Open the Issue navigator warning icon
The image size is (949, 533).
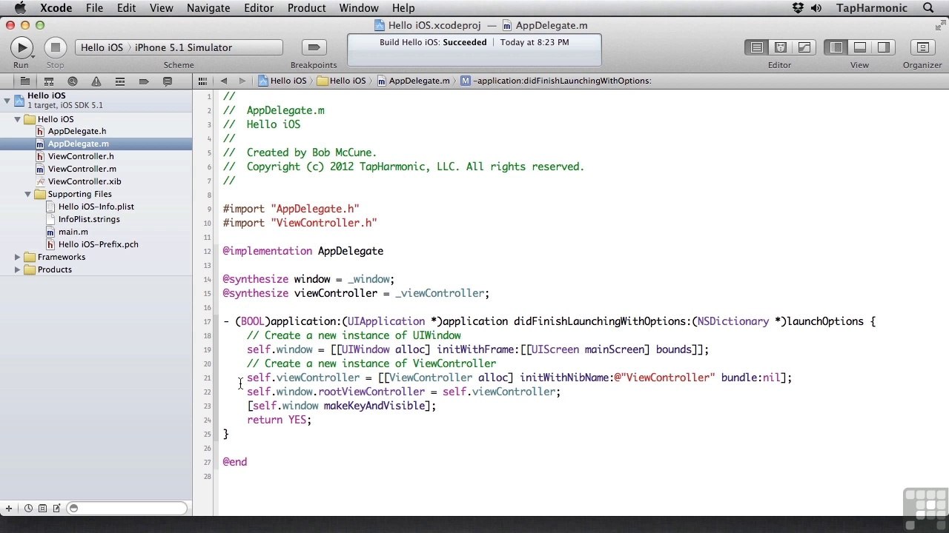(96, 81)
